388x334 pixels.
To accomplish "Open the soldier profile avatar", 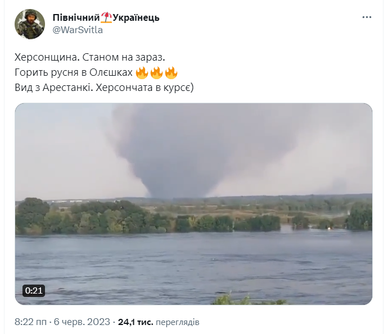I will pyautogui.click(x=30, y=24).
